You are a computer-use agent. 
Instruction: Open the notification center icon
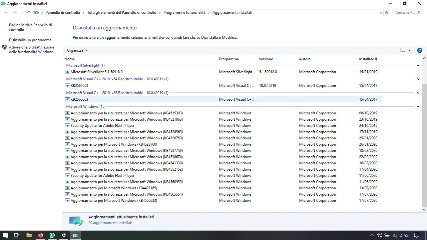416,235
